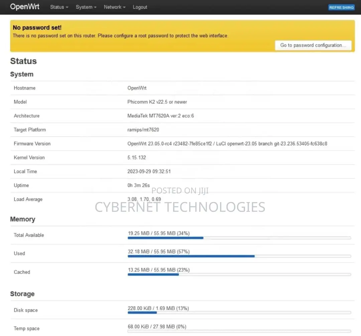Select uptime value 0h 3m 26s

point(139,185)
